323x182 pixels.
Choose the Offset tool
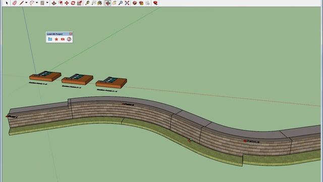click(x=60, y=3)
